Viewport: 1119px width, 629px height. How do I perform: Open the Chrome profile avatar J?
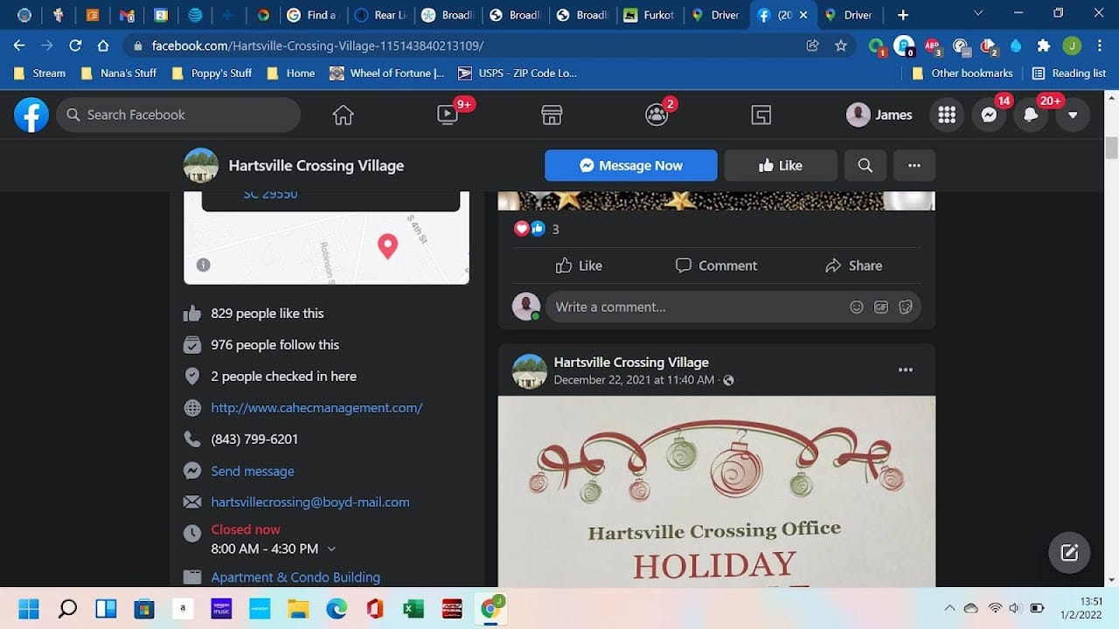(x=1072, y=45)
